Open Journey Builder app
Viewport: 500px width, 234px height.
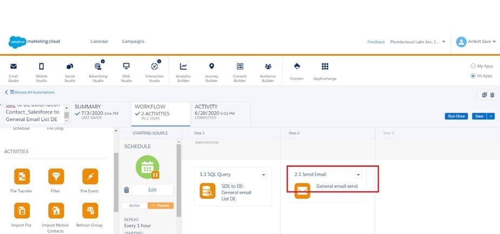[212, 71]
